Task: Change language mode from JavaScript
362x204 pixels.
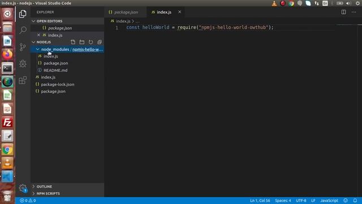Action: (329, 201)
